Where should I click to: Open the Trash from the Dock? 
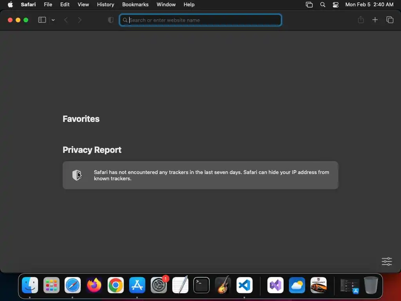coord(371,285)
